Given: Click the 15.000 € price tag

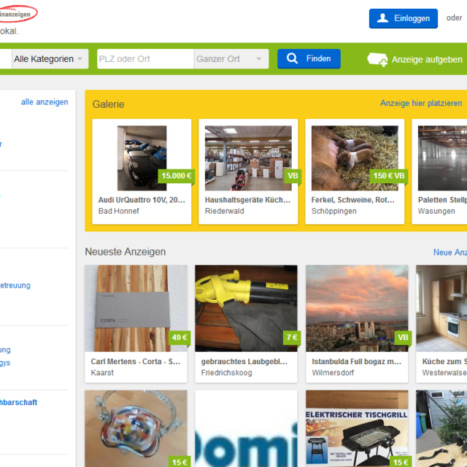Looking at the screenshot, I should (177, 176).
